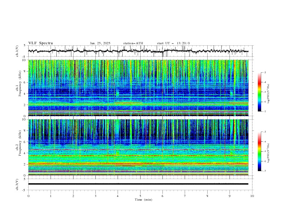This screenshot has height=220, width=284.
Task: Click the "VLF Spectra" plot title
Action: pyautogui.click(x=41, y=43)
